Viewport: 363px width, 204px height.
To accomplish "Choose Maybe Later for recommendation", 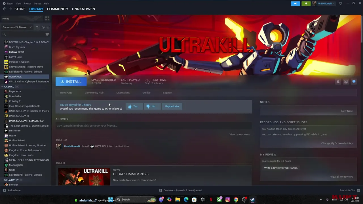I will [172, 106].
